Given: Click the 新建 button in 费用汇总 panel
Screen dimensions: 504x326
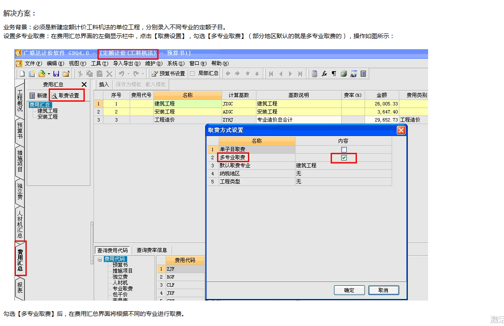Looking at the screenshot, I should 39,96.
